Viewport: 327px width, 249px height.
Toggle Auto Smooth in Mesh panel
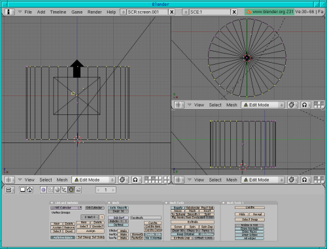tap(118, 208)
